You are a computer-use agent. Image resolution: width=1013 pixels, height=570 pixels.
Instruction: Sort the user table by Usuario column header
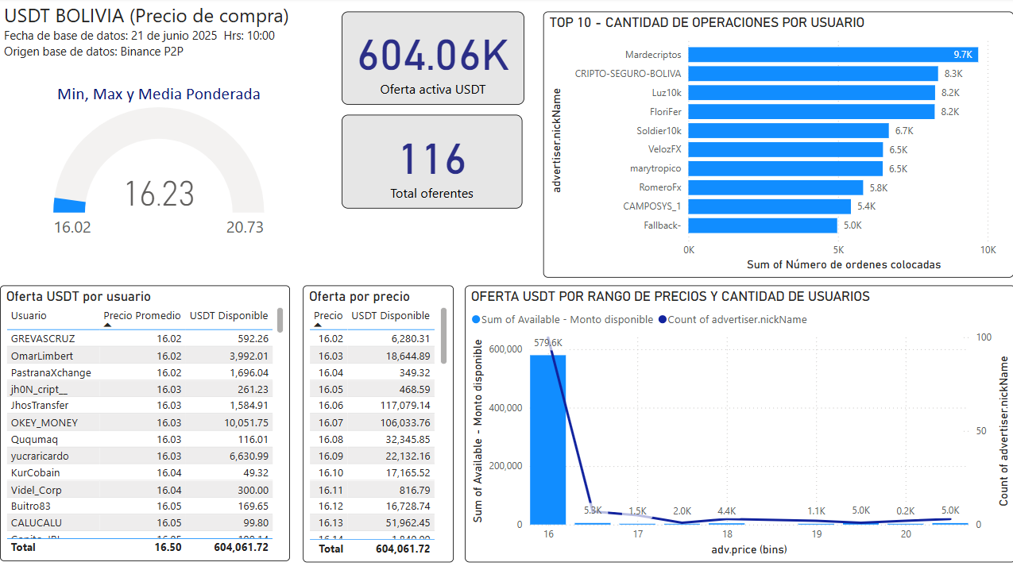click(x=29, y=315)
